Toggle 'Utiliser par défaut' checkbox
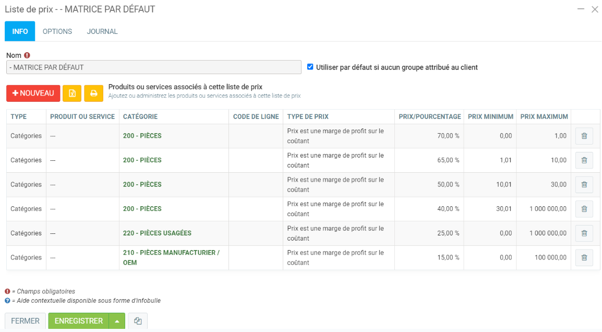This screenshot has width=602, height=332. (x=310, y=67)
